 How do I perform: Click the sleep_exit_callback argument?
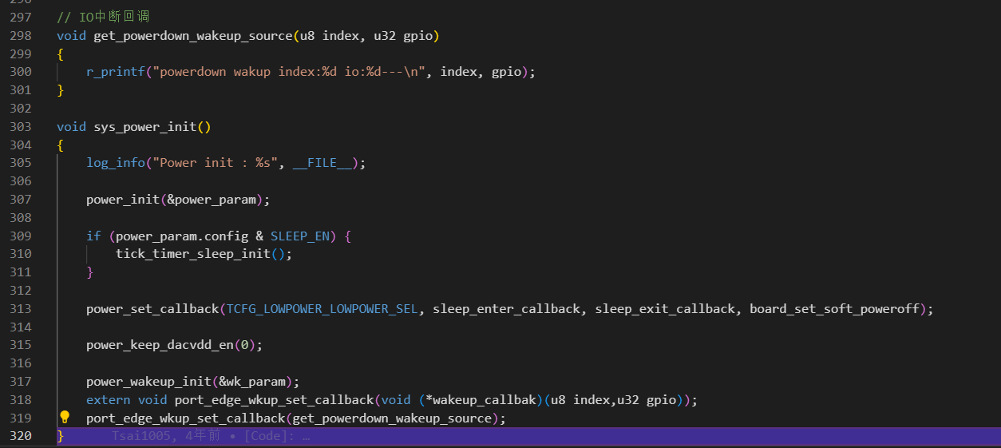coord(664,308)
